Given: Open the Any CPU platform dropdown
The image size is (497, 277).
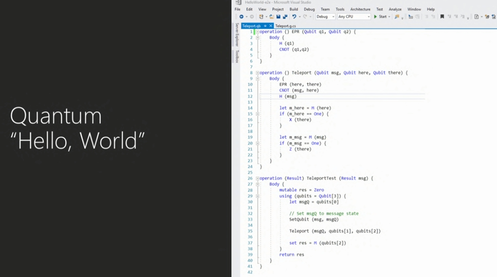Looking at the screenshot, I should pos(354,17).
